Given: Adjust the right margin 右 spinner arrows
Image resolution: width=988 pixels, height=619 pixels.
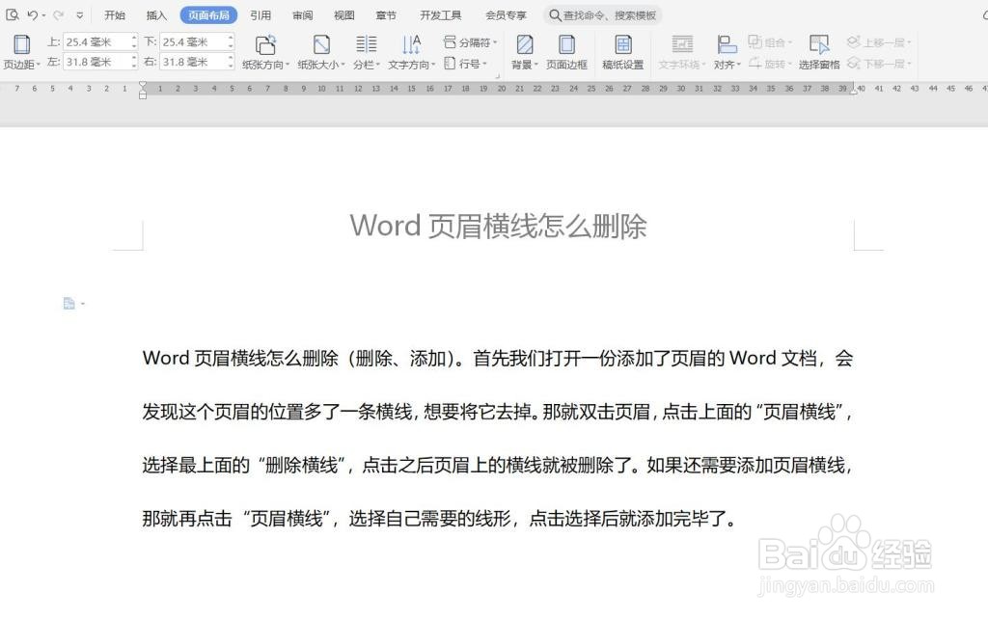Looking at the screenshot, I should [x=231, y=62].
